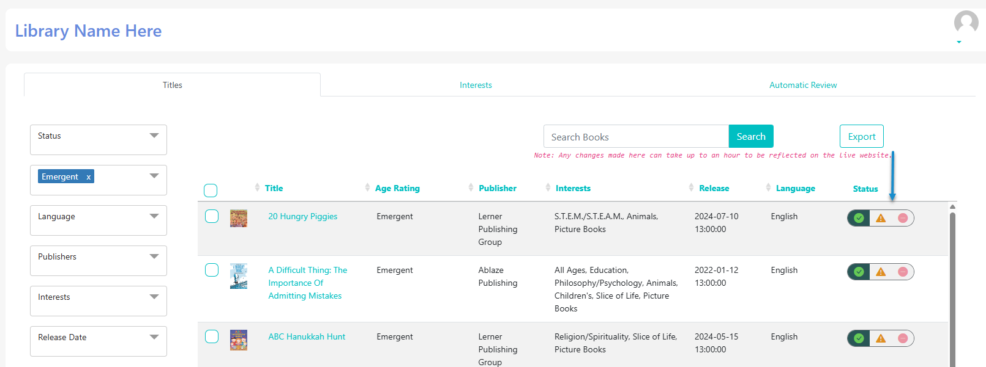Open the small arrow under profile avatar
Image resolution: width=986 pixels, height=367 pixels.
coord(959,42)
